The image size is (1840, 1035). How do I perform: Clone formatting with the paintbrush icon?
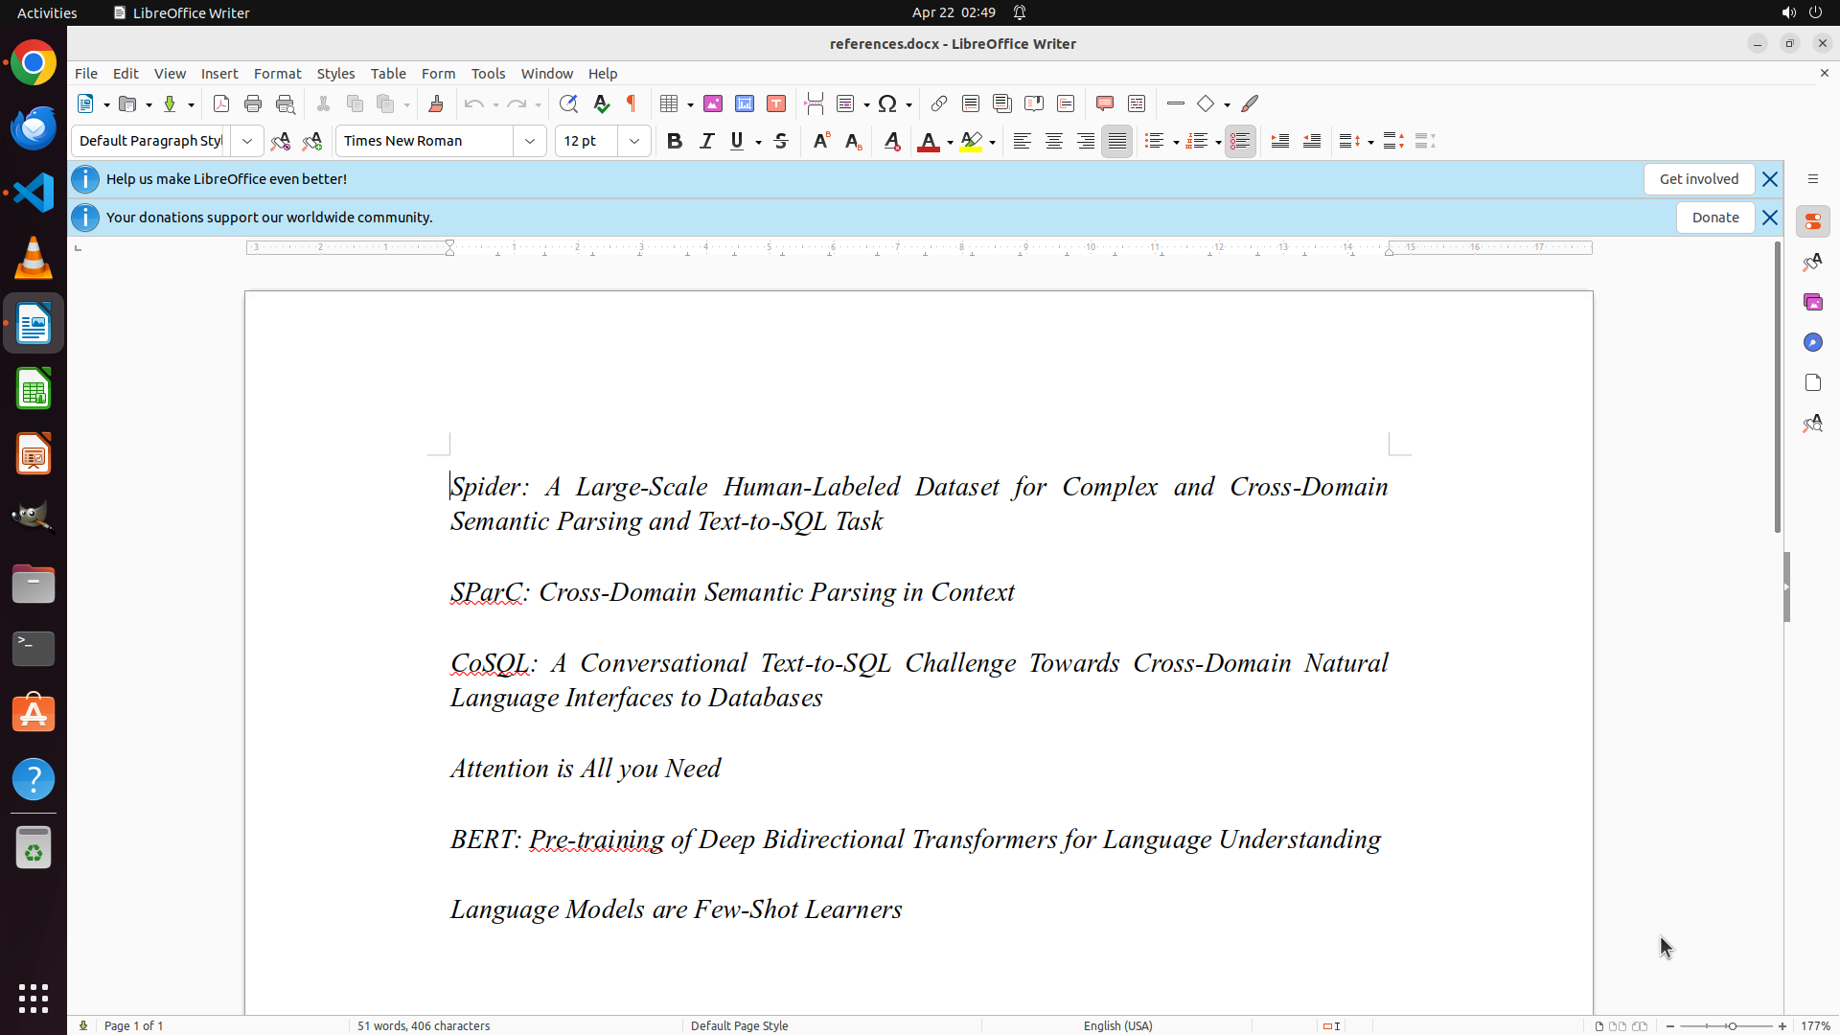436,104
